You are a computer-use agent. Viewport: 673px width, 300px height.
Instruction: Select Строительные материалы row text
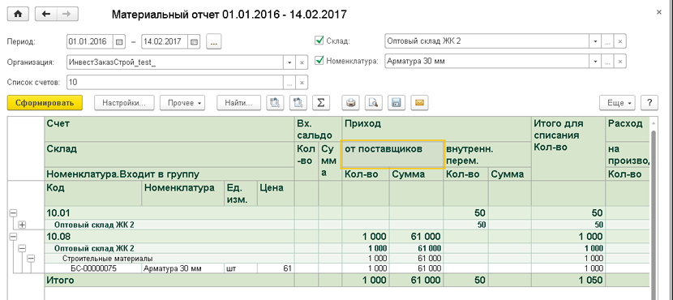click(108, 259)
